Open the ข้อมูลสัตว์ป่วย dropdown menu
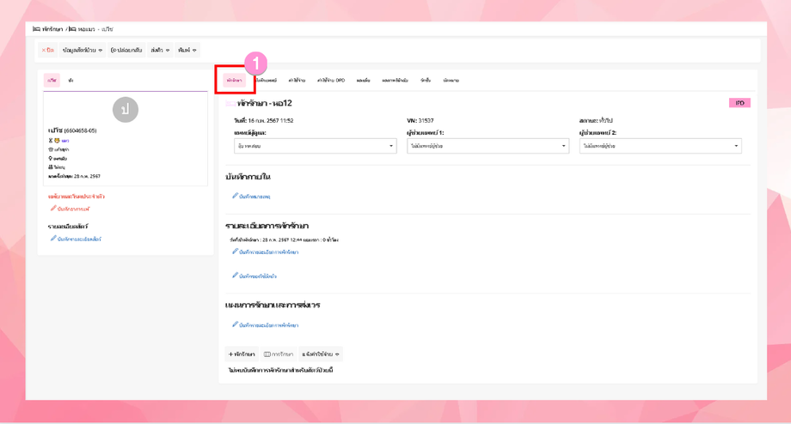The image size is (791, 424). point(83,51)
